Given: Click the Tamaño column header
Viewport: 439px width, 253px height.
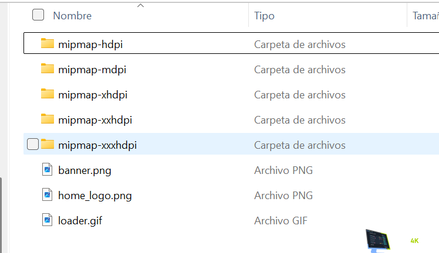Looking at the screenshot, I should tap(425, 16).
